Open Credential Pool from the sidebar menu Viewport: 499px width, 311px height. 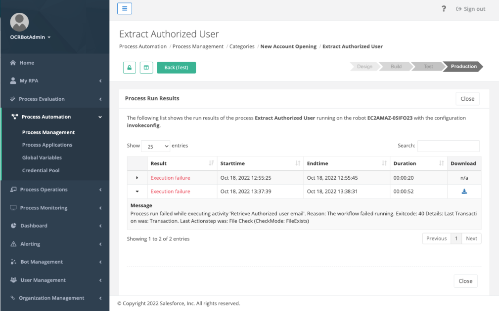(41, 169)
